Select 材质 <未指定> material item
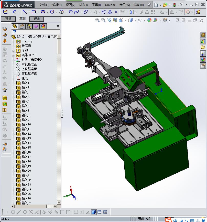The image size is (207, 222). (31, 60)
